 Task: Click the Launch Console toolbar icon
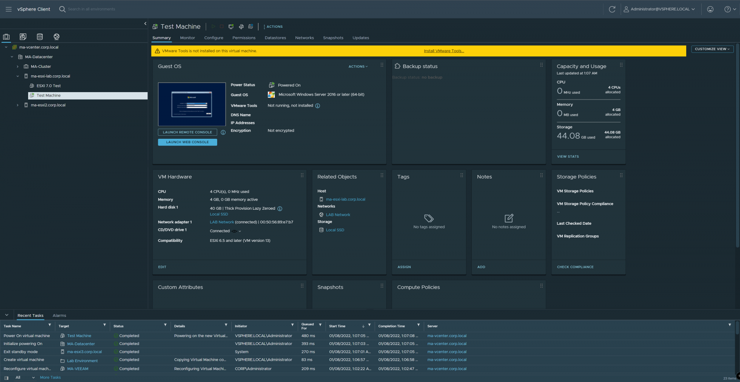231,26
